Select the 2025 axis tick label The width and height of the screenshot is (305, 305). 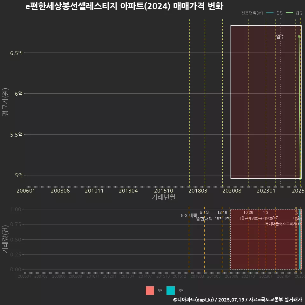[x=298, y=191]
